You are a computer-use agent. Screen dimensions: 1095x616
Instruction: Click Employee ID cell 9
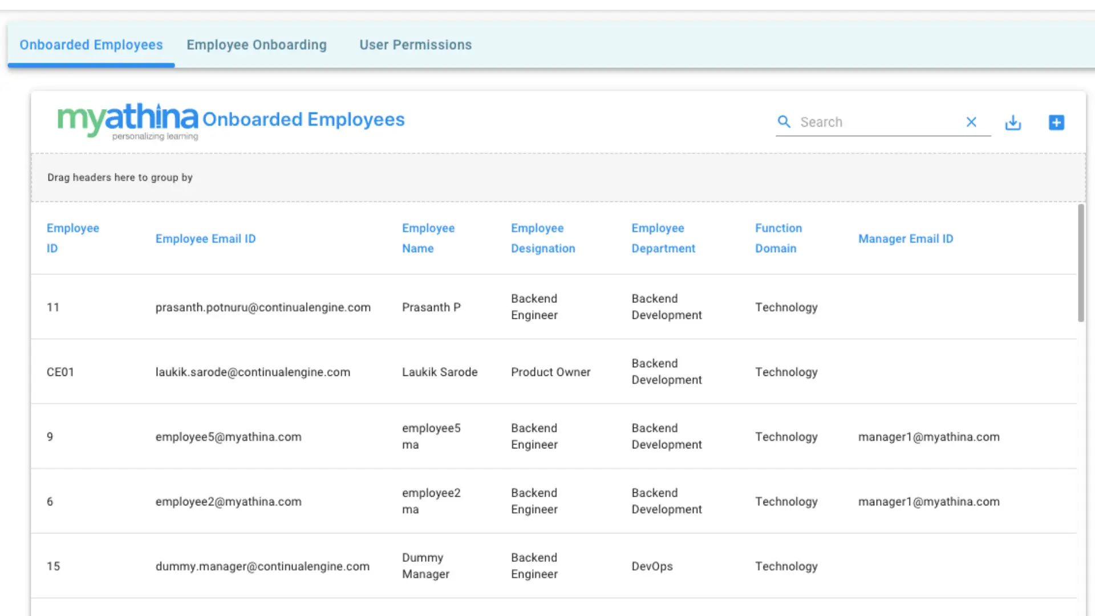click(50, 437)
